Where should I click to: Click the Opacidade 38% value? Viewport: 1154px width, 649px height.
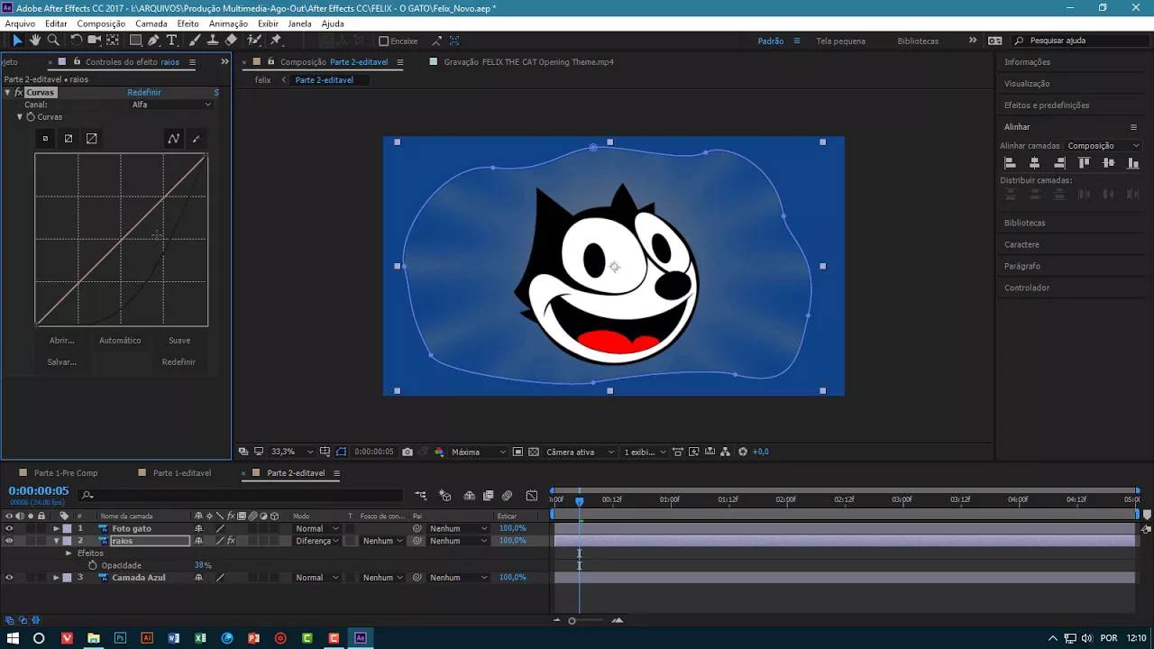(203, 565)
